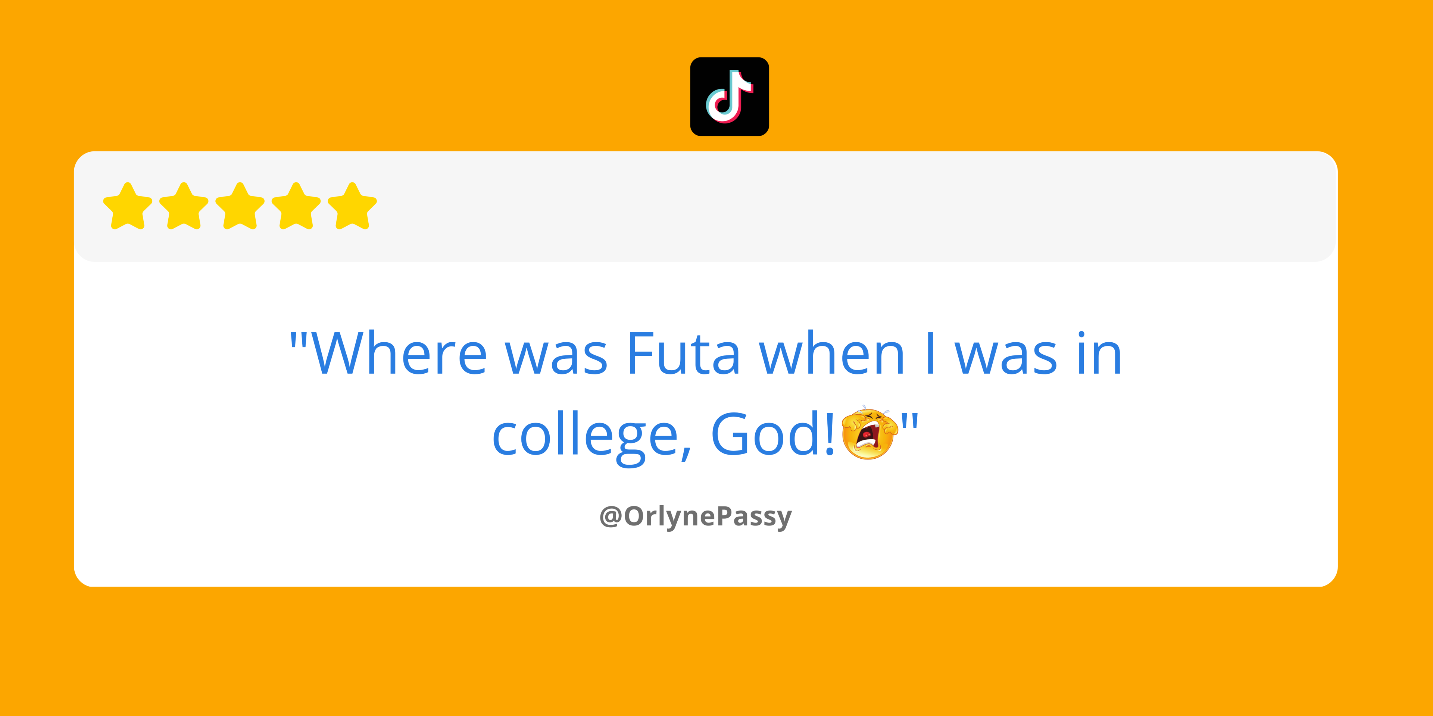Click the third yellow rating star

(x=240, y=206)
